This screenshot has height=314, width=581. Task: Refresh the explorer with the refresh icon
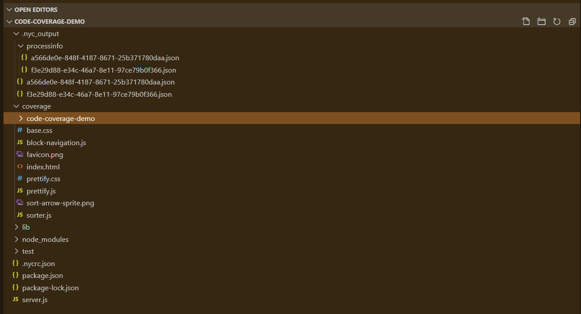pyautogui.click(x=557, y=22)
